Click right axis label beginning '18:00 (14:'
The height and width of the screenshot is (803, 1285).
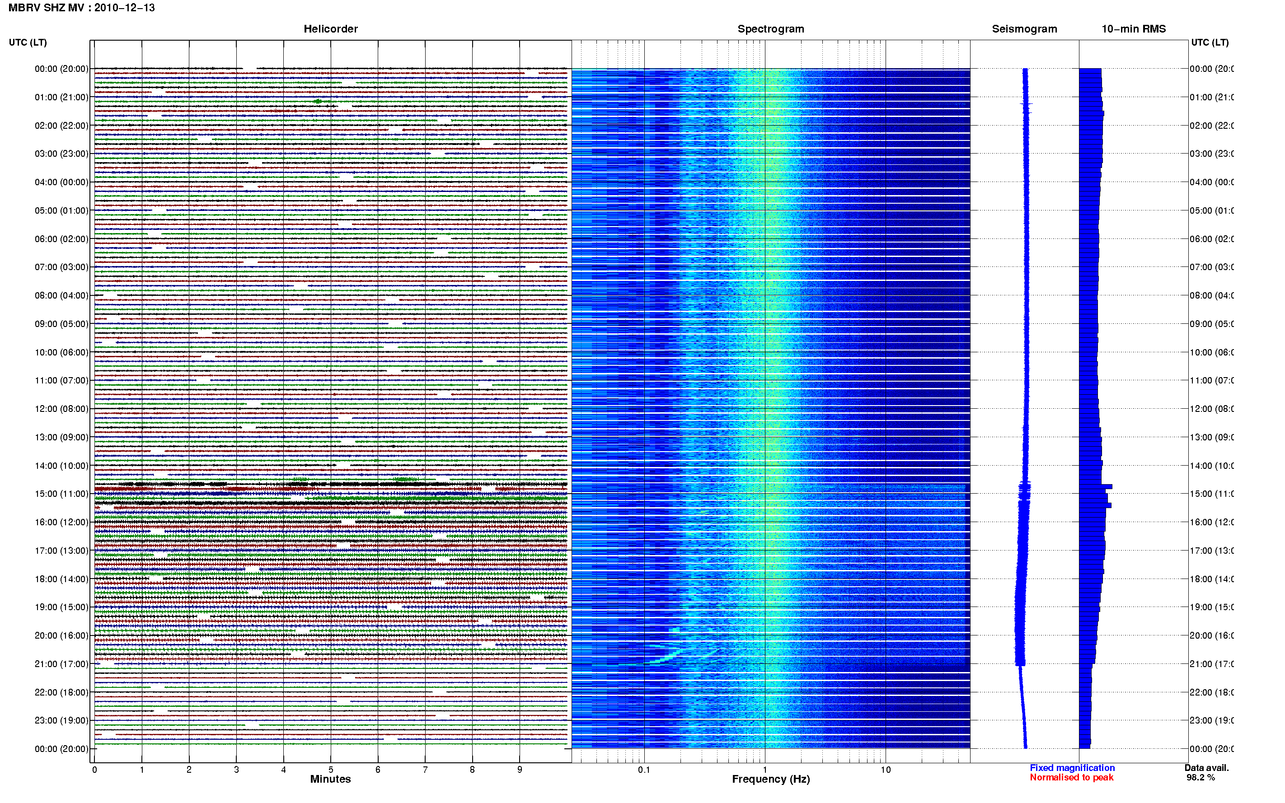pyautogui.click(x=1212, y=579)
